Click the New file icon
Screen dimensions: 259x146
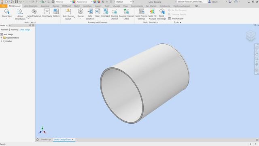click(6, 2)
